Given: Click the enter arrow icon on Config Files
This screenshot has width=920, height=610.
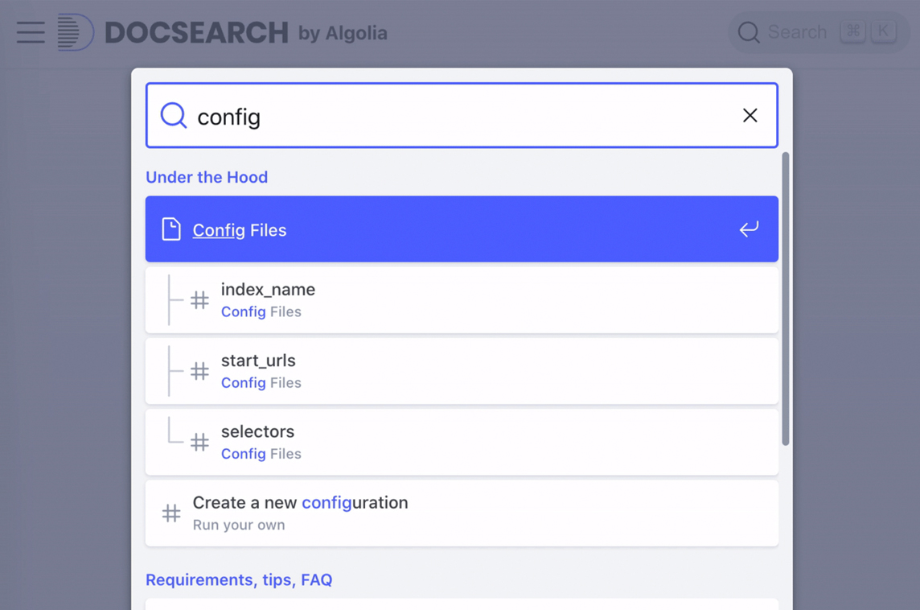Looking at the screenshot, I should [749, 229].
